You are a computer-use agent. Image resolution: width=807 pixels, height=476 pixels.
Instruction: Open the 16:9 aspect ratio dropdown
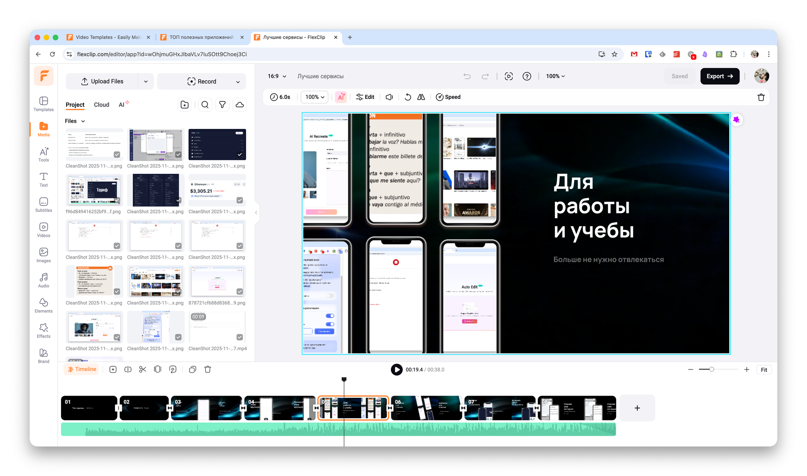pyautogui.click(x=277, y=76)
